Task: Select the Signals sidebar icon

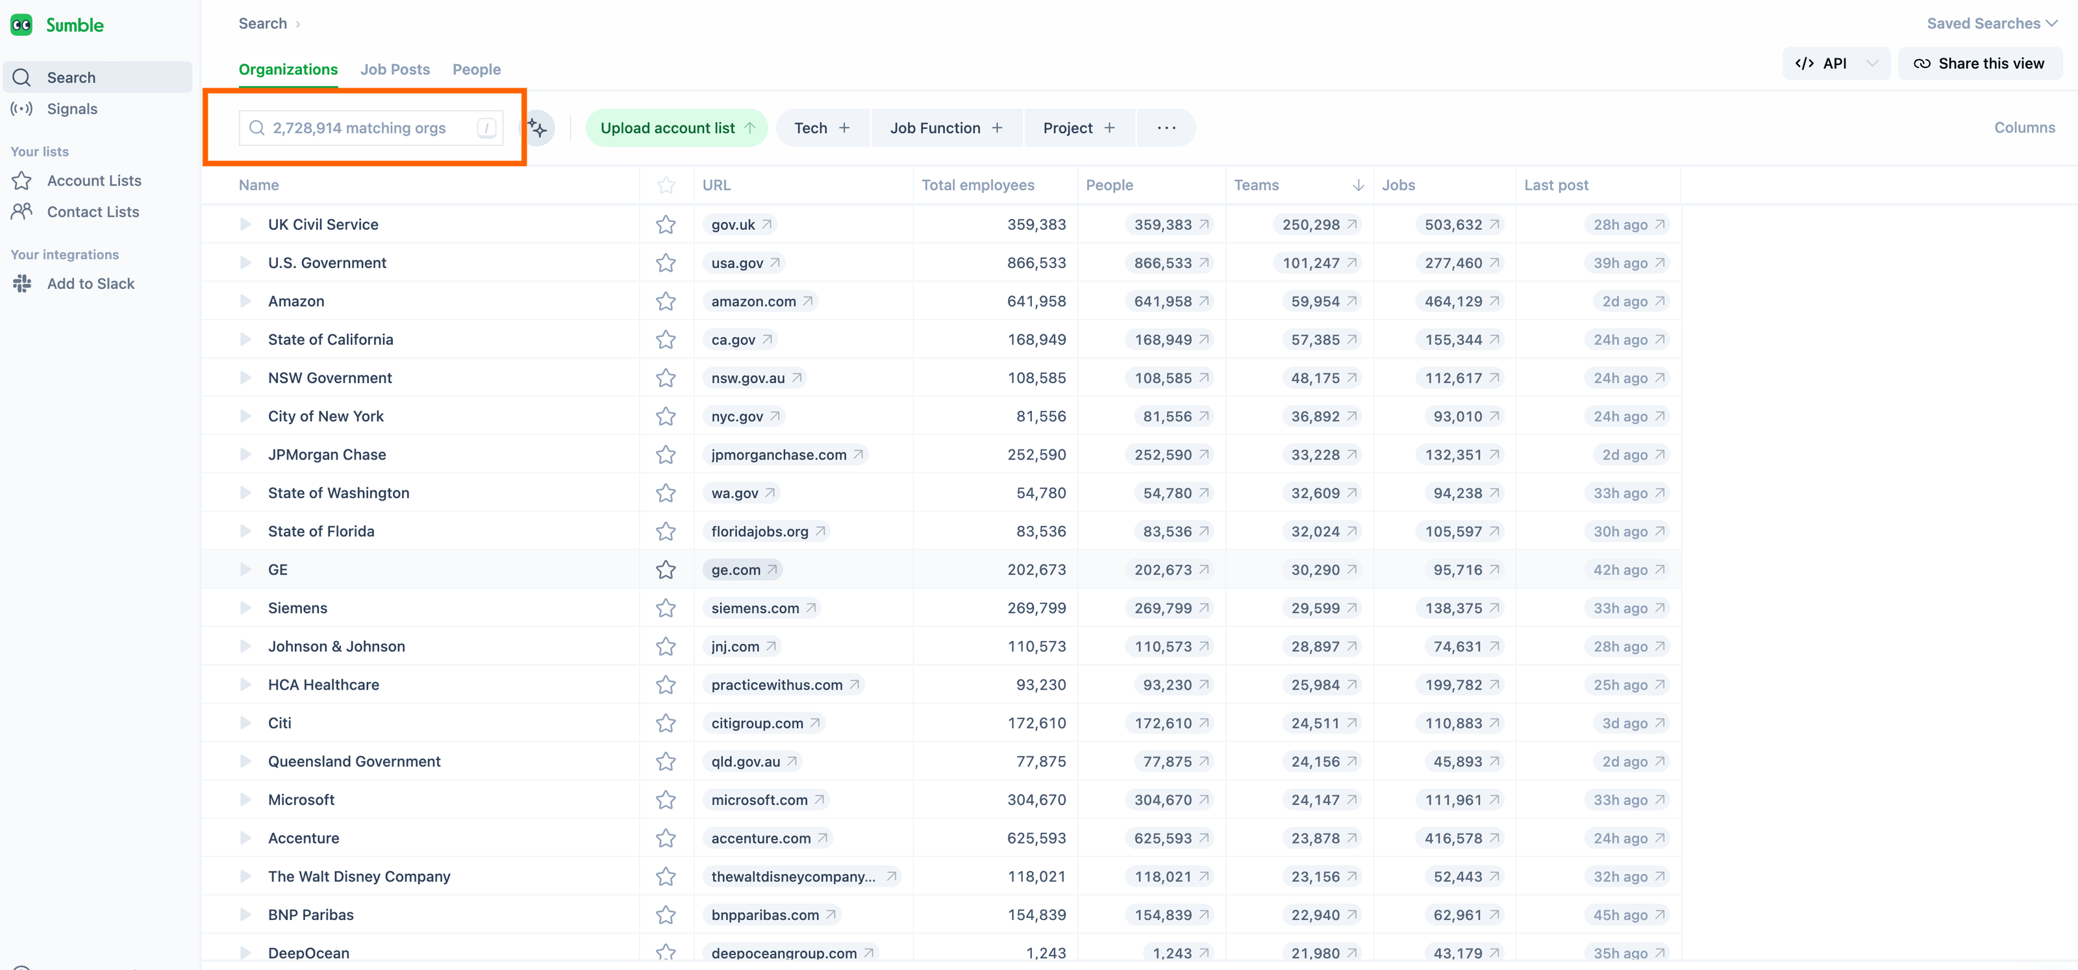Action: point(22,109)
